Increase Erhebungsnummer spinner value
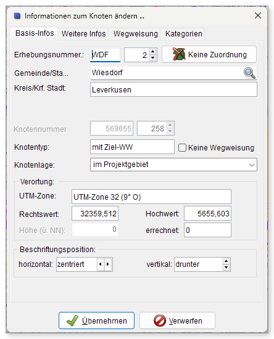274x339 pixels. pos(153,52)
